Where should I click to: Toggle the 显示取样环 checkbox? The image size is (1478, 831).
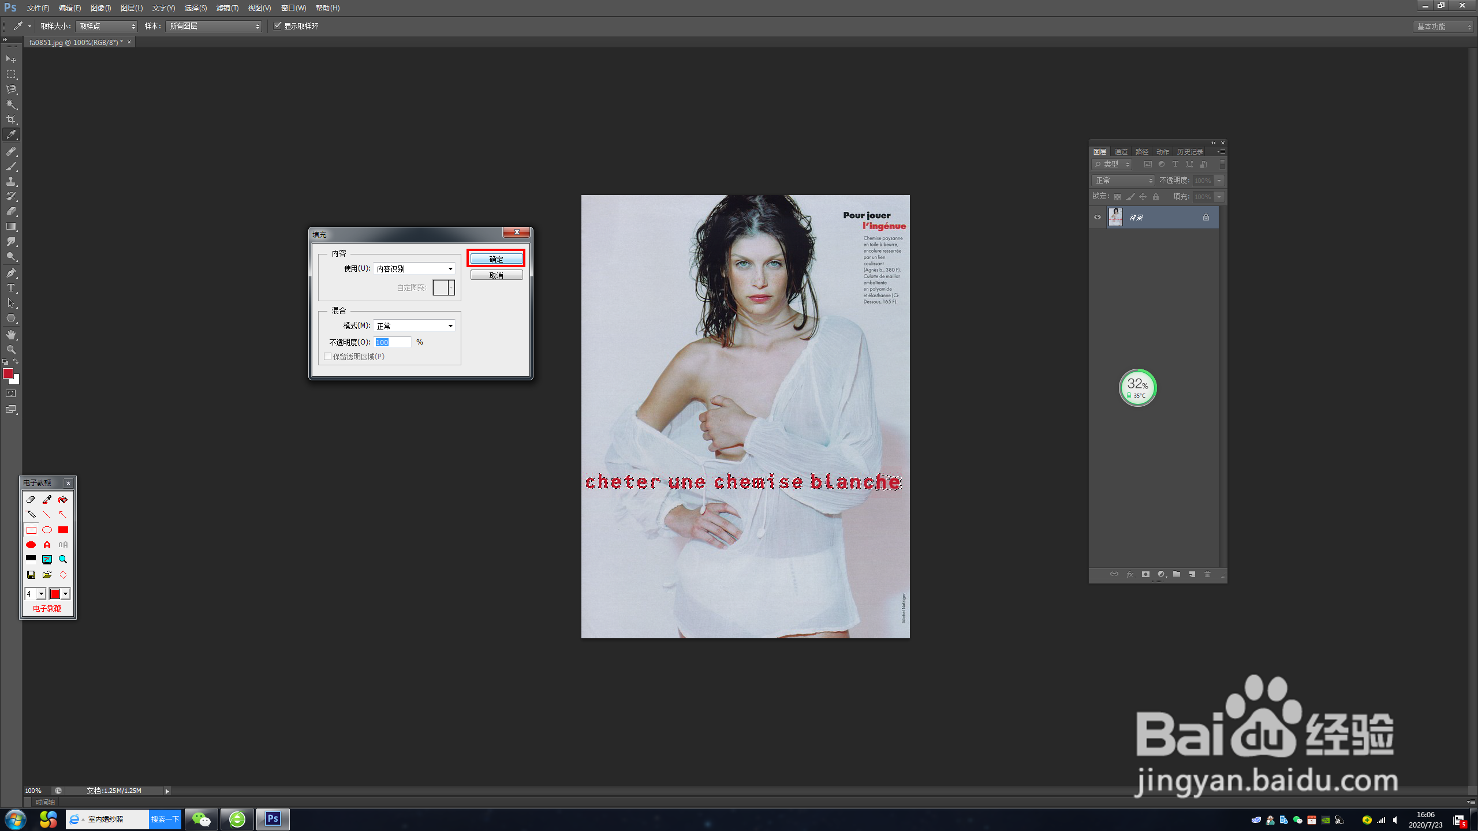coord(278,26)
